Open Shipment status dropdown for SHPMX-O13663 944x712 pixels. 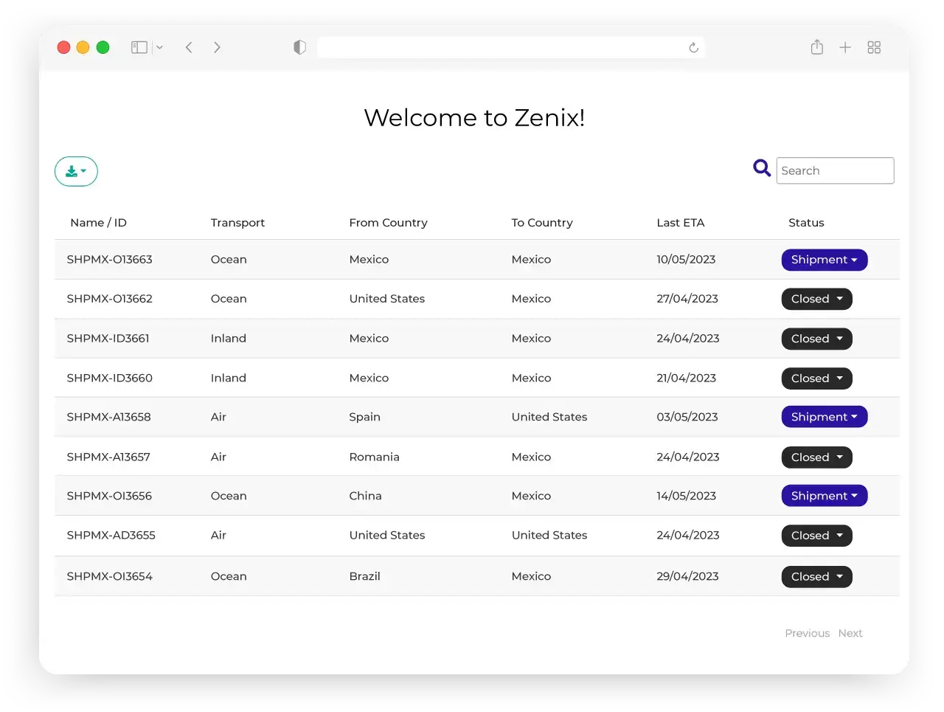click(825, 260)
